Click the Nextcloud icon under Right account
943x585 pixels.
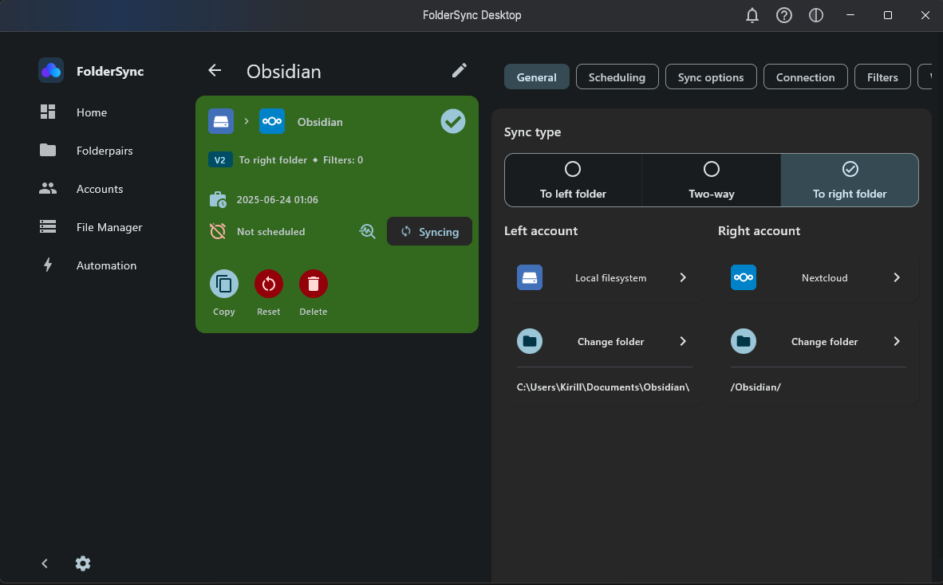744,277
